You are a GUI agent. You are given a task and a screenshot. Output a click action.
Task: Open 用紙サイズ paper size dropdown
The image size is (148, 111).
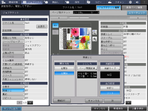click(x=110, y=68)
